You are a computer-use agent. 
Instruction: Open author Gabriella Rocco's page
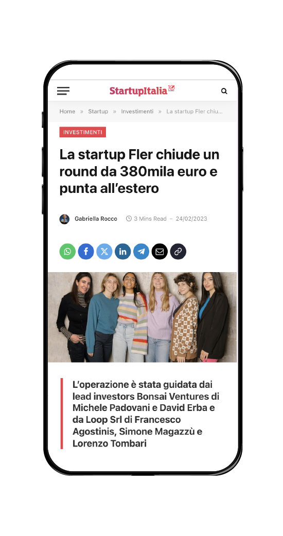coord(96,219)
